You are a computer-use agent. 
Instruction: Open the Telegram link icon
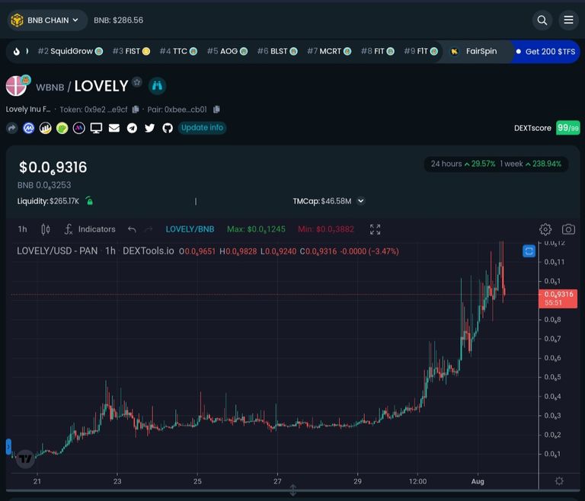click(x=132, y=128)
